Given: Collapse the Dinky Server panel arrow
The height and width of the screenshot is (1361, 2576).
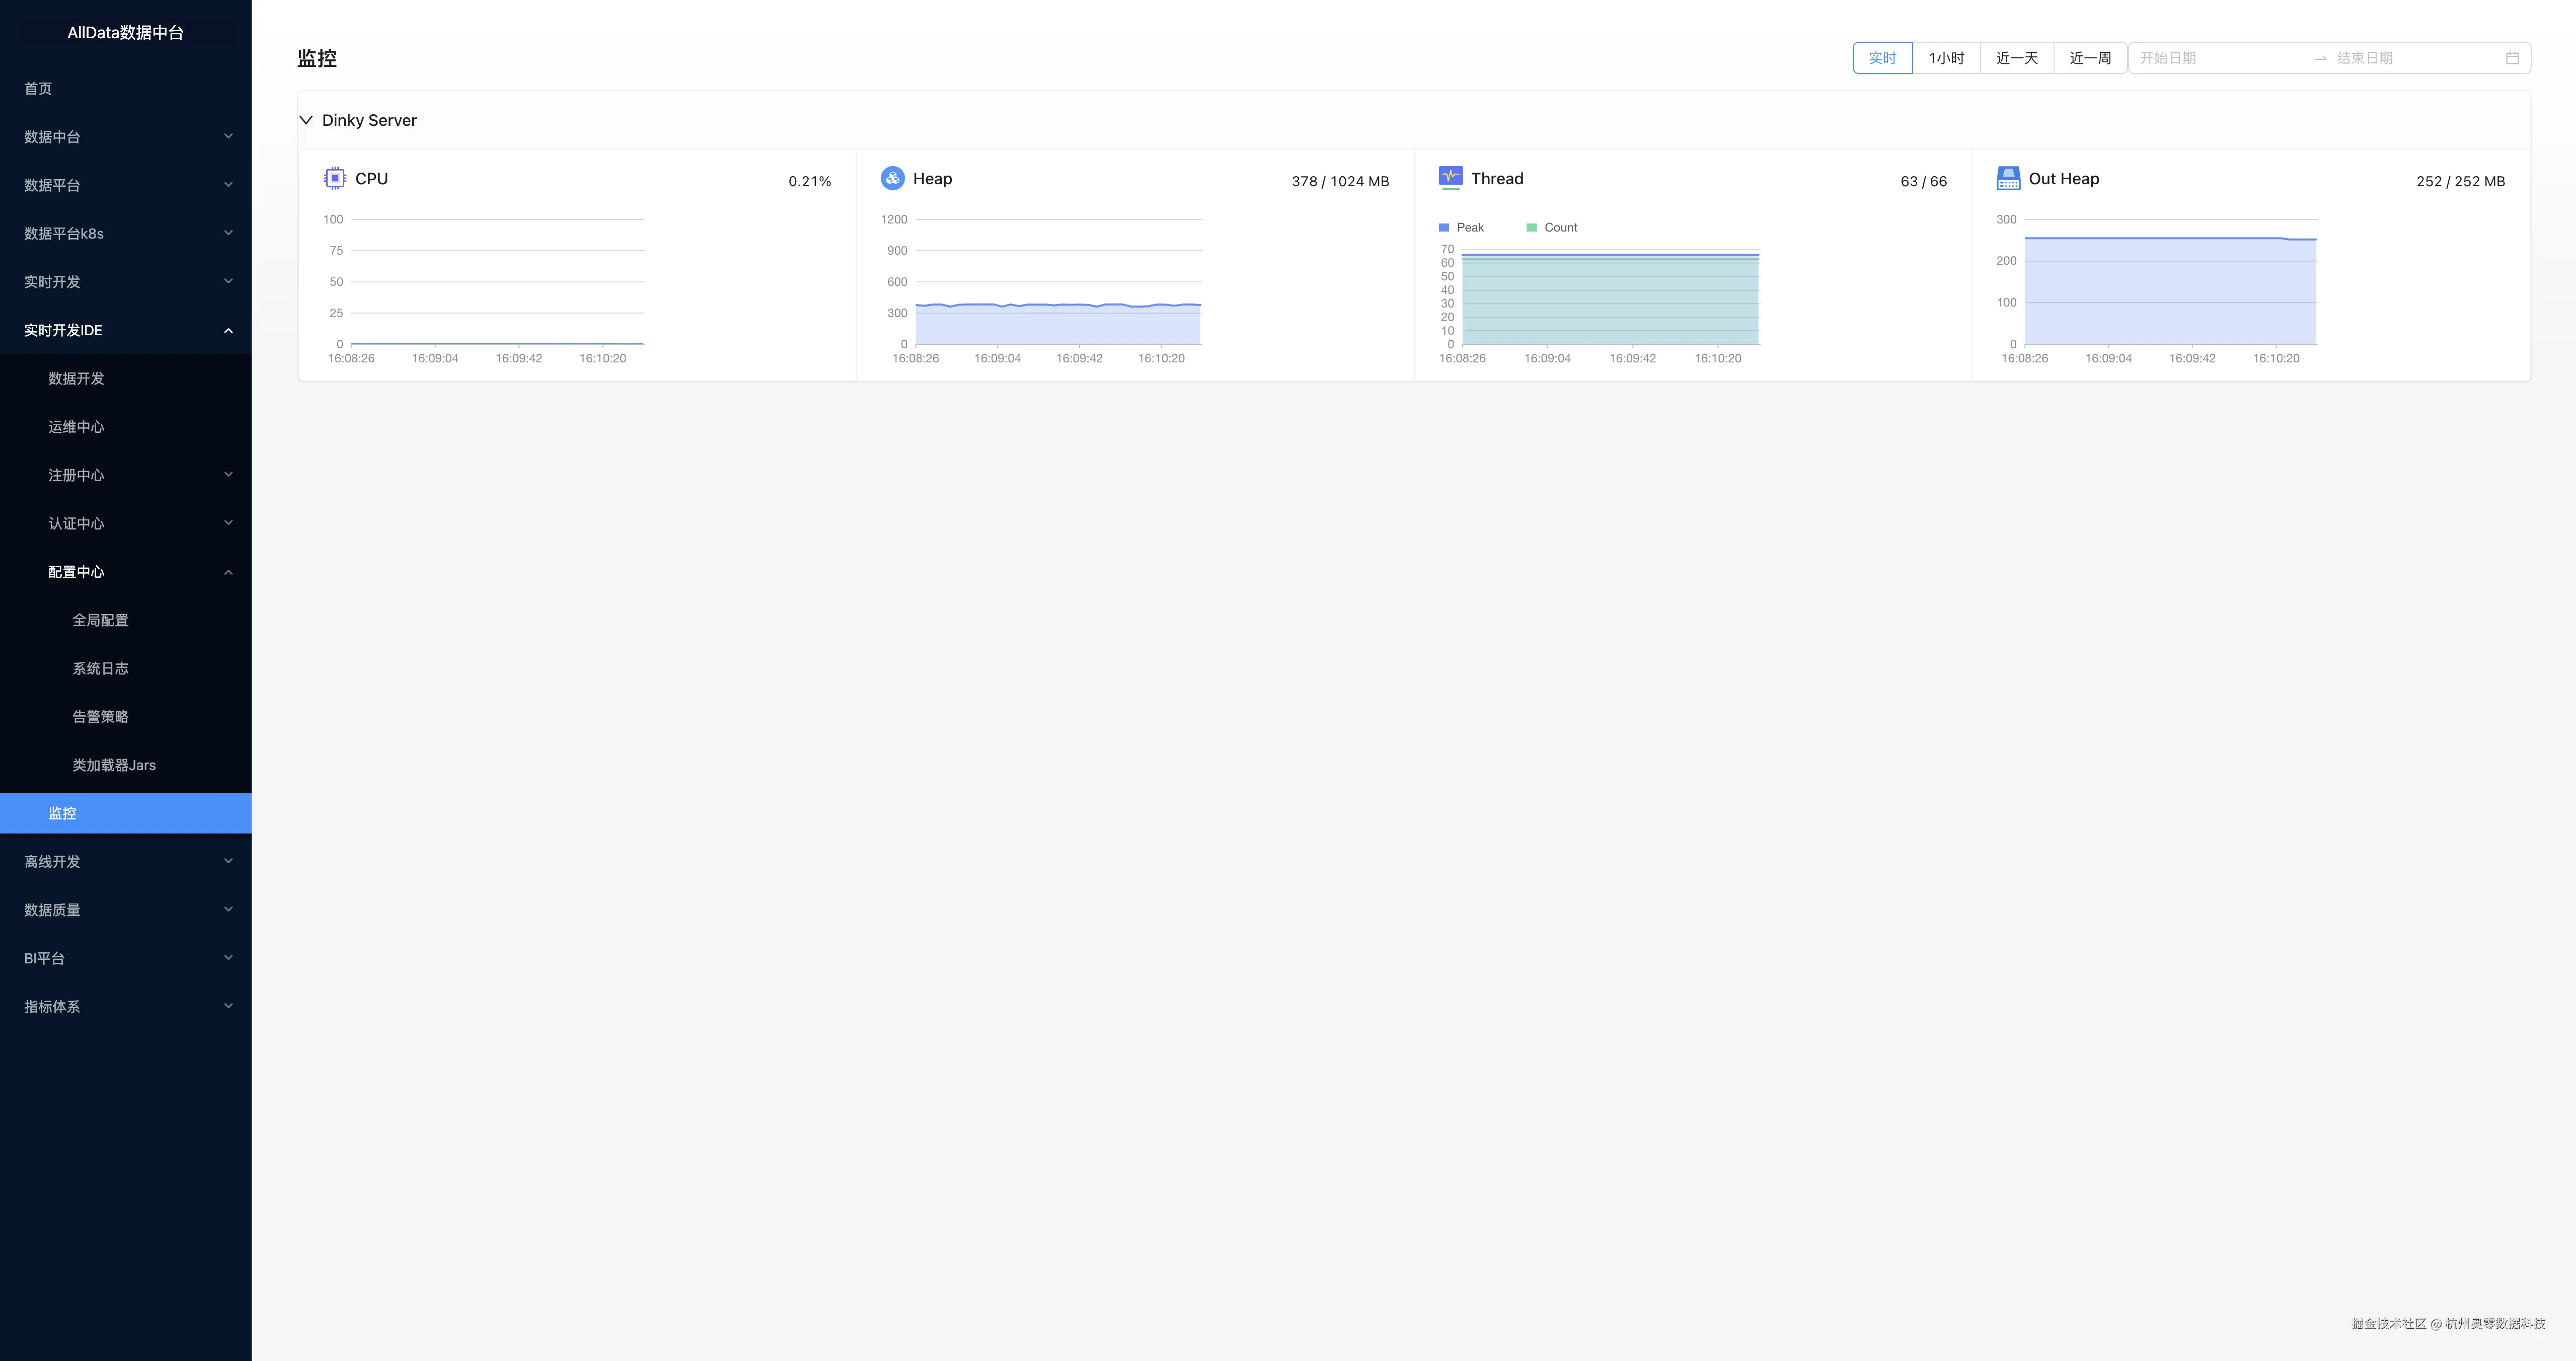Looking at the screenshot, I should tap(306, 120).
